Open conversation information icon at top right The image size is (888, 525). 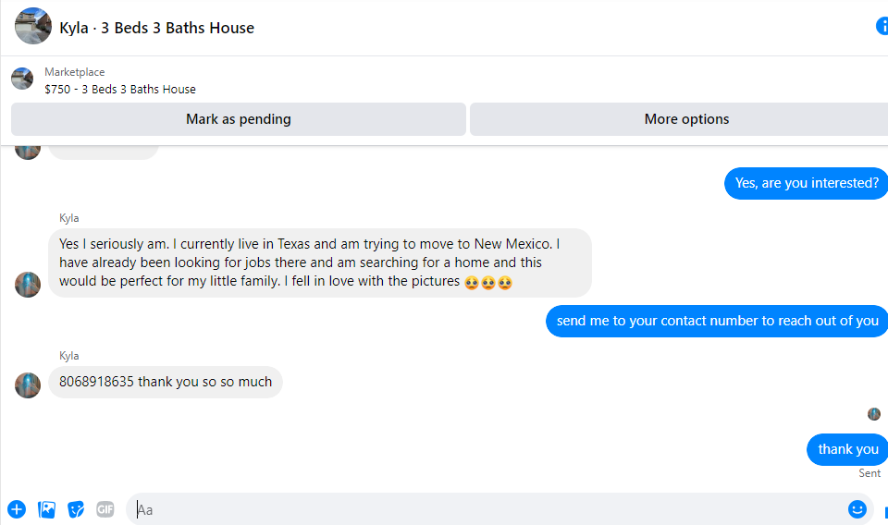click(882, 26)
